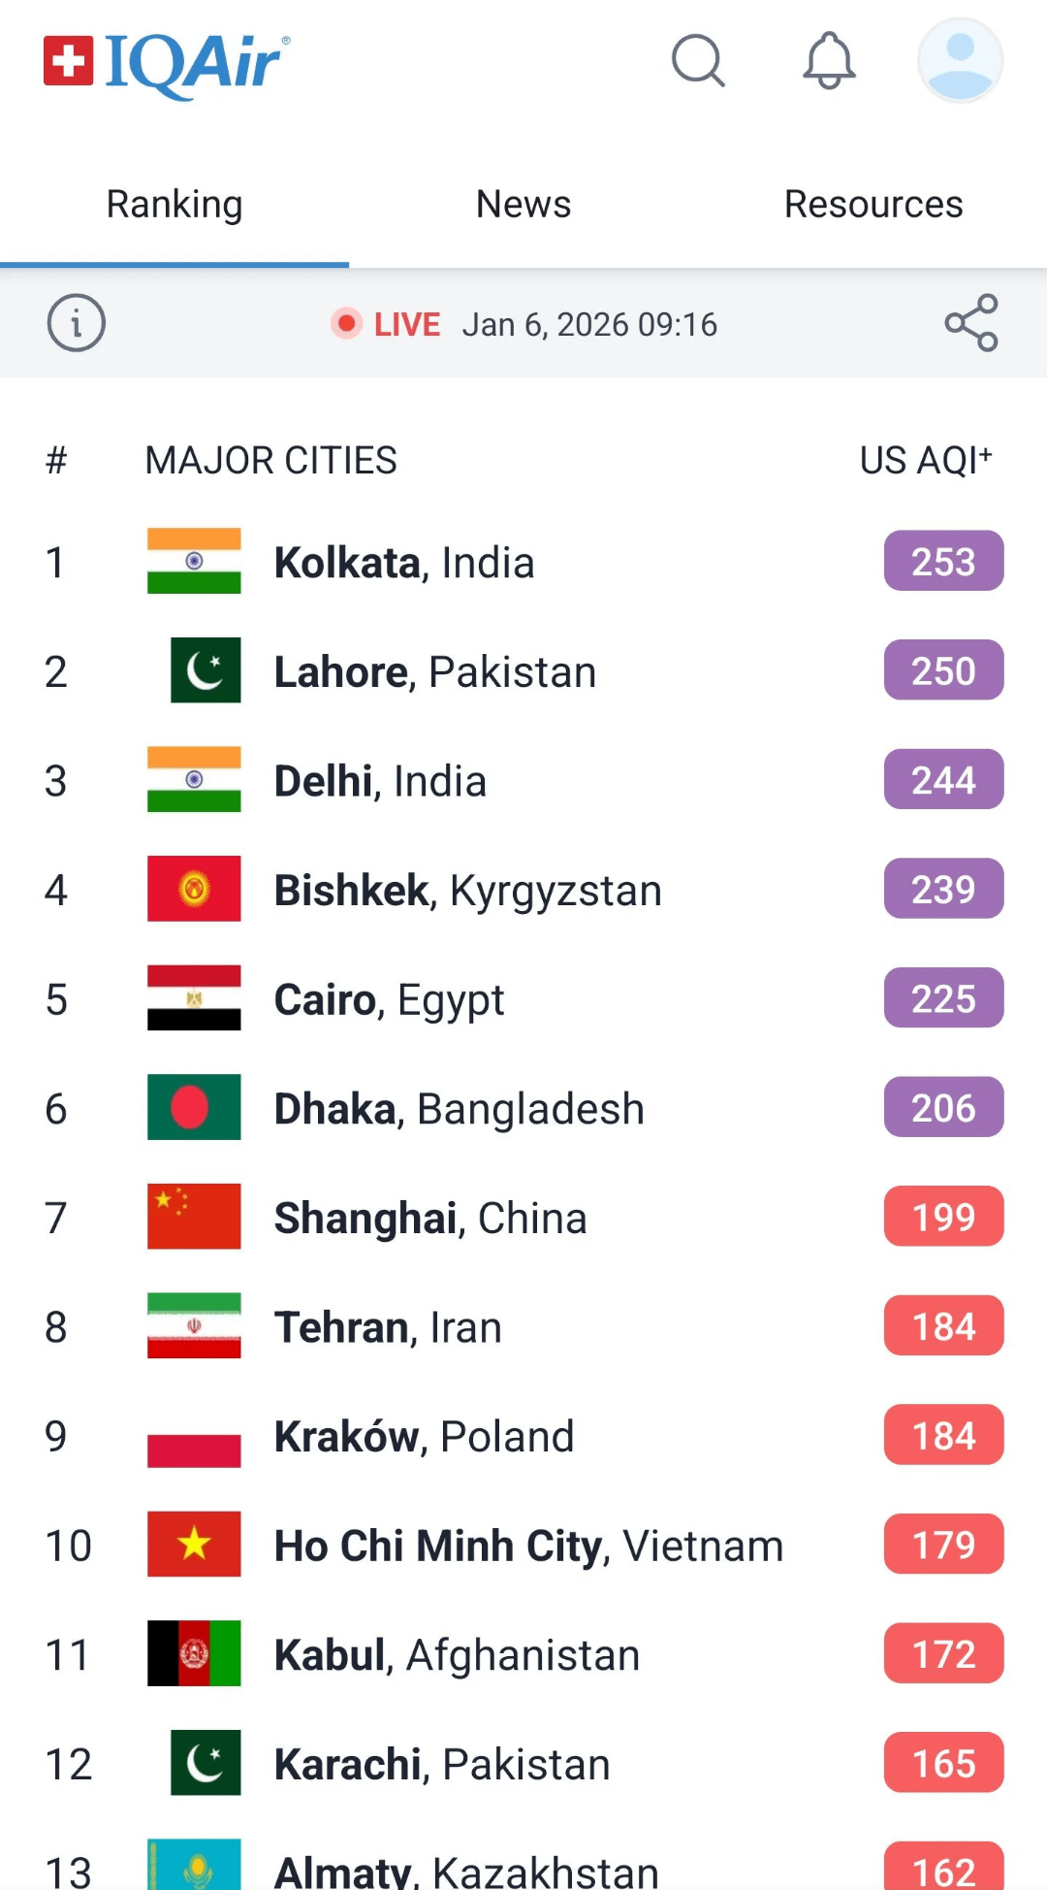
Task: Click the US AQI+ column header
Action: click(x=926, y=460)
